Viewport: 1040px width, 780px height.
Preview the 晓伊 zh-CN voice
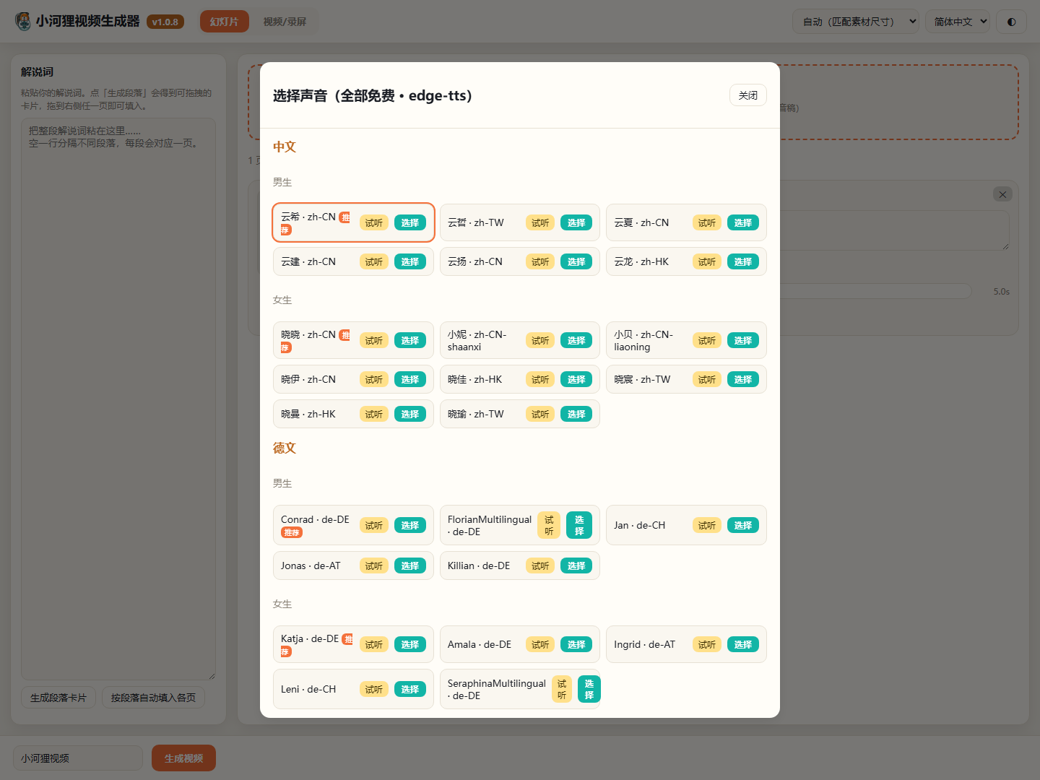point(374,380)
